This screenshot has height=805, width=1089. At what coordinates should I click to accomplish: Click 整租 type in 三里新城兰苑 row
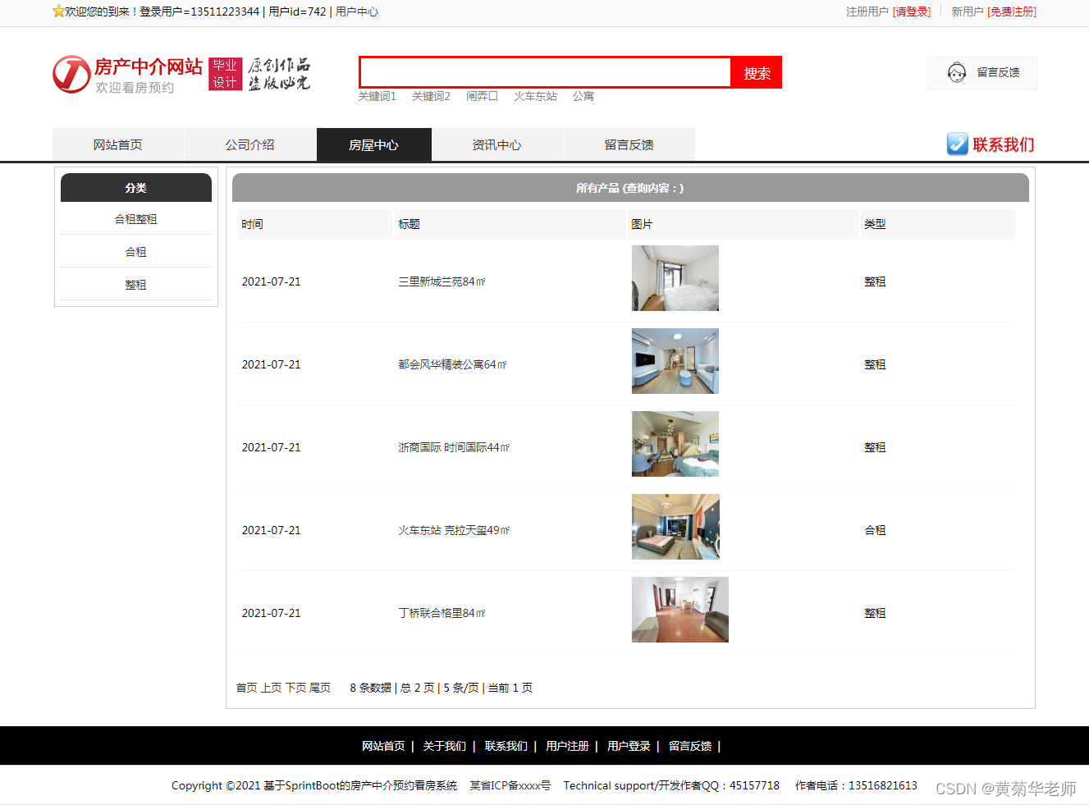coord(875,281)
